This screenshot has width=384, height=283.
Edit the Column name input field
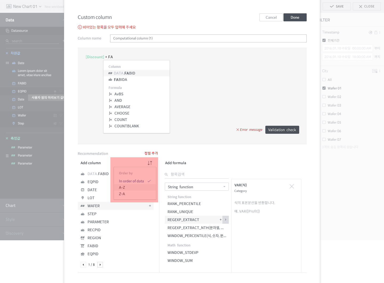click(x=208, y=38)
